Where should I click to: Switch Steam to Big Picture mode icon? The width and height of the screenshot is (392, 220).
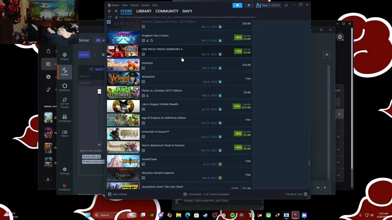click(286, 5)
